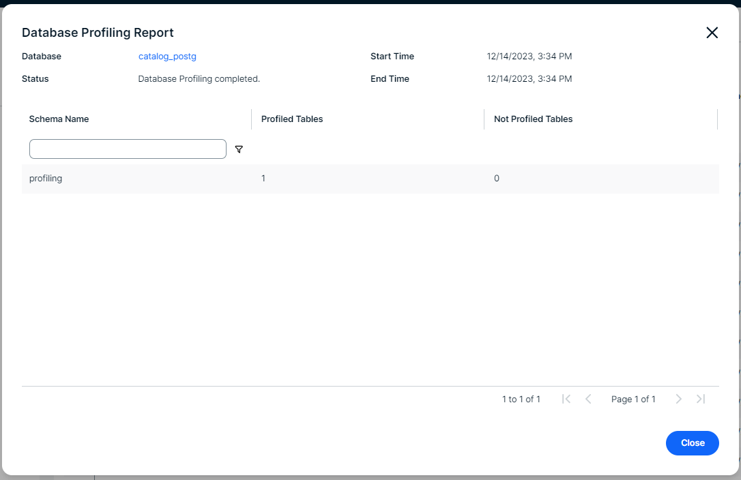Go to the next page of results
This screenshot has width=741, height=480.
coord(678,399)
